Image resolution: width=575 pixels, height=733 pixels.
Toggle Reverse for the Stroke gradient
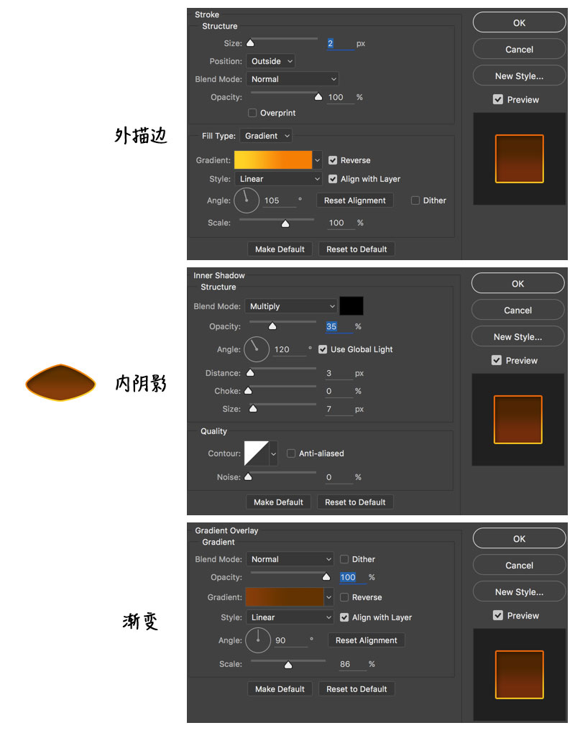click(333, 160)
